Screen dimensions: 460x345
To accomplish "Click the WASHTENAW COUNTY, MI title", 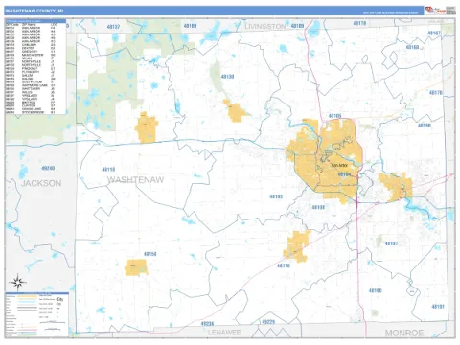I will [34, 11].
